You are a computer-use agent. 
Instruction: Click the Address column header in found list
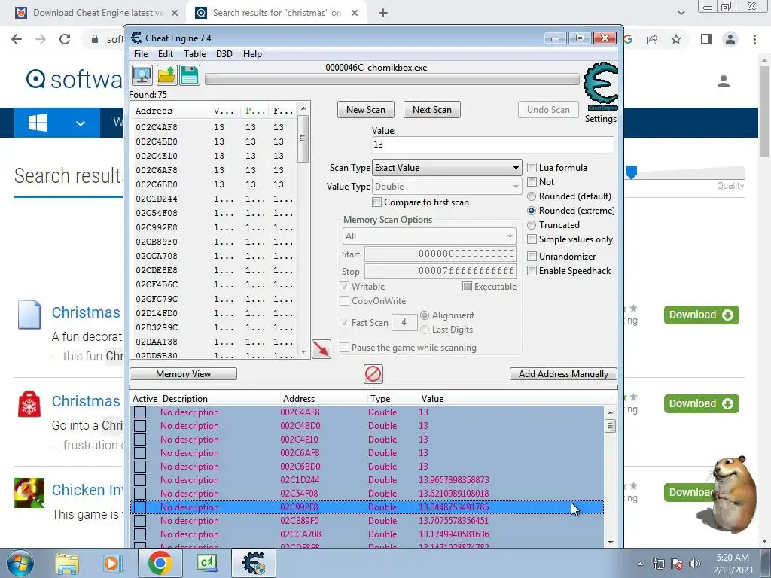coord(170,111)
